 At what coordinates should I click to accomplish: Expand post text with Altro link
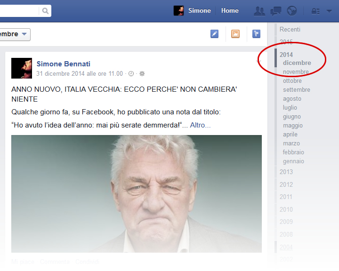click(x=200, y=125)
